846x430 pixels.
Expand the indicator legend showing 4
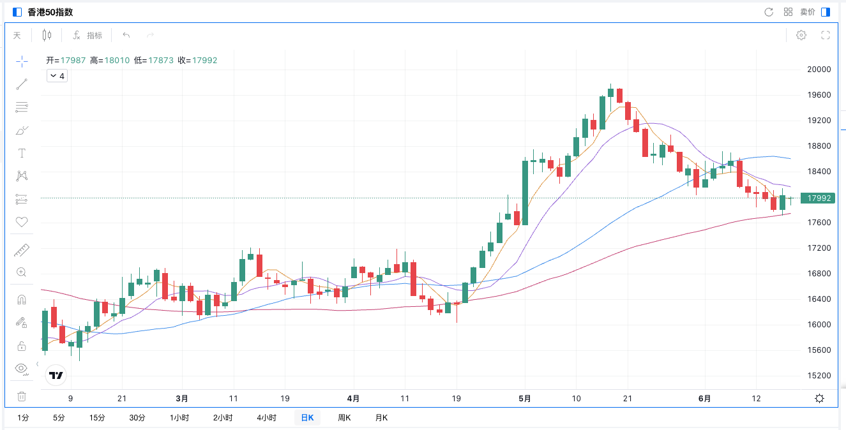click(57, 76)
